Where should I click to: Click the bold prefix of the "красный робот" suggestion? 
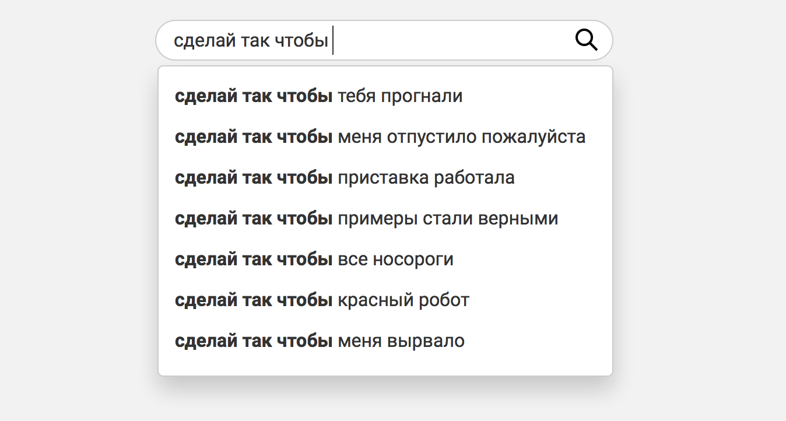coord(254,300)
